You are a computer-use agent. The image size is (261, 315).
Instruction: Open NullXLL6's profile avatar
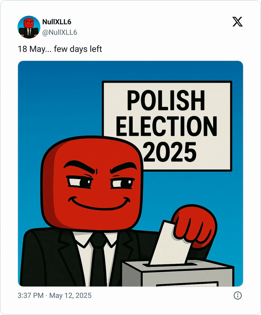pos(29,27)
